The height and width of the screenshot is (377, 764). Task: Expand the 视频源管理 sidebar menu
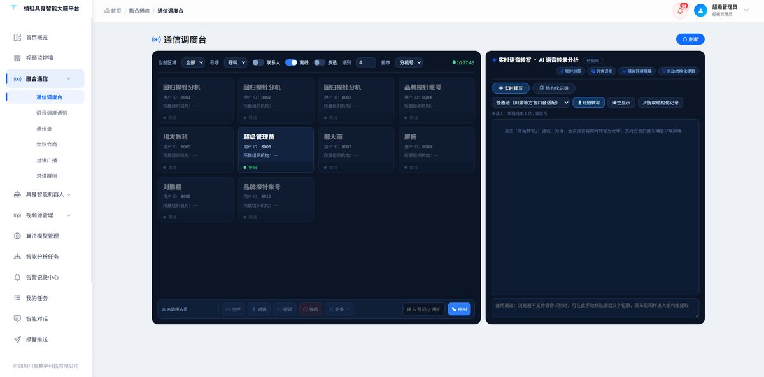[x=69, y=215]
